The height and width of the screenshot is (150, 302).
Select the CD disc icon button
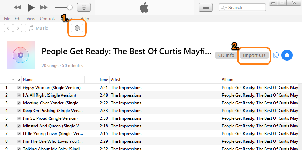pos(77,28)
